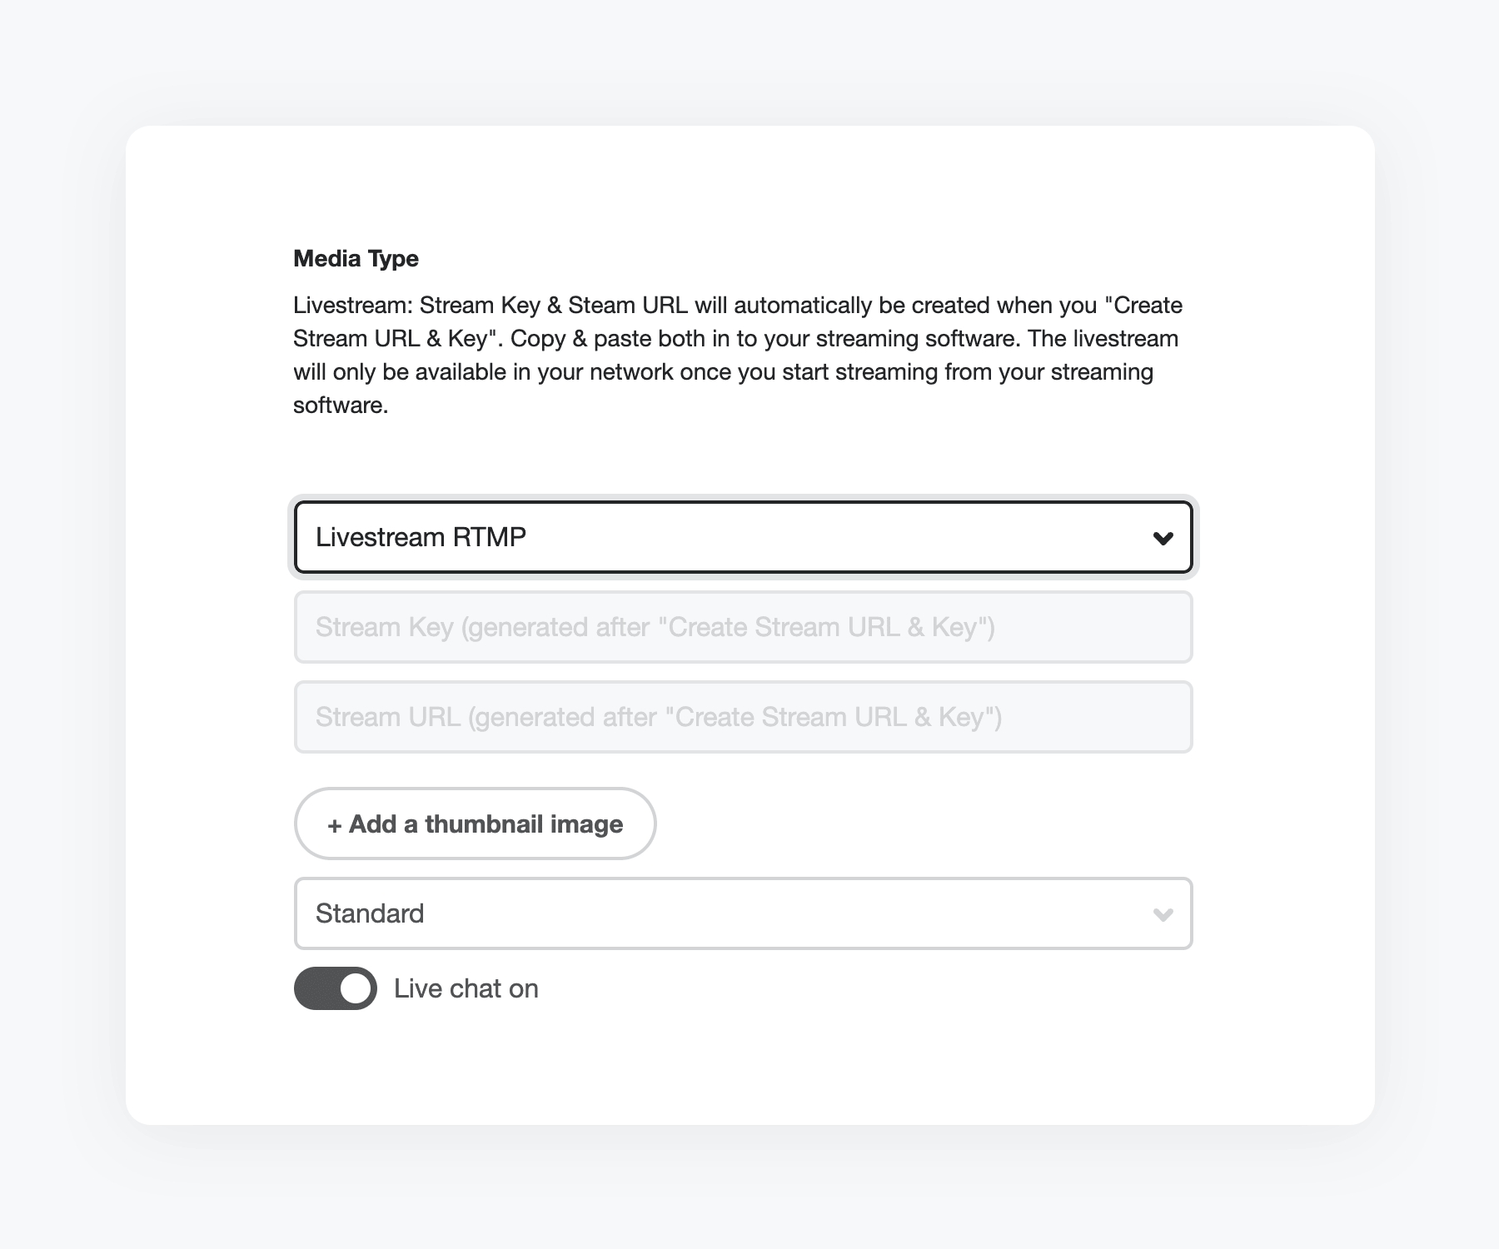Click the "Standard" selected value text

point(370,913)
